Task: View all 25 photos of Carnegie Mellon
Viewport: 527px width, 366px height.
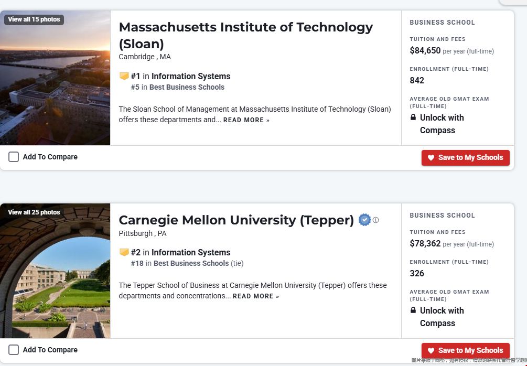Action: tap(34, 212)
